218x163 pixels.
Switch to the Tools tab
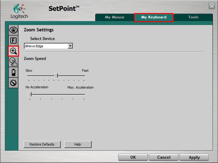coord(193,17)
